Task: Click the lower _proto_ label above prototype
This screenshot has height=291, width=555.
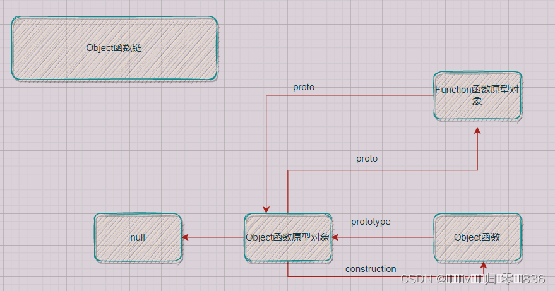Action: pos(367,159)
